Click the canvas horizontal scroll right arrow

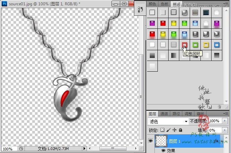click(x=136, y=148)
